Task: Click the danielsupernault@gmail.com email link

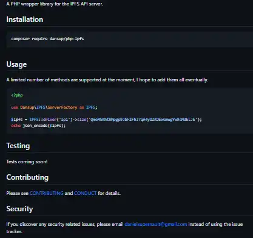Action: pos(156,224)
